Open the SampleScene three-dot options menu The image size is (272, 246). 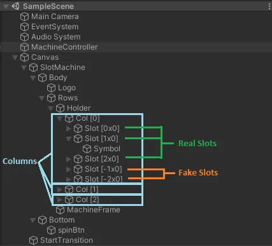coord(269,6)
